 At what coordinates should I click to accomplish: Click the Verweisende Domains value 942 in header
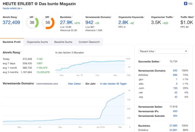(x=89, y=22)
